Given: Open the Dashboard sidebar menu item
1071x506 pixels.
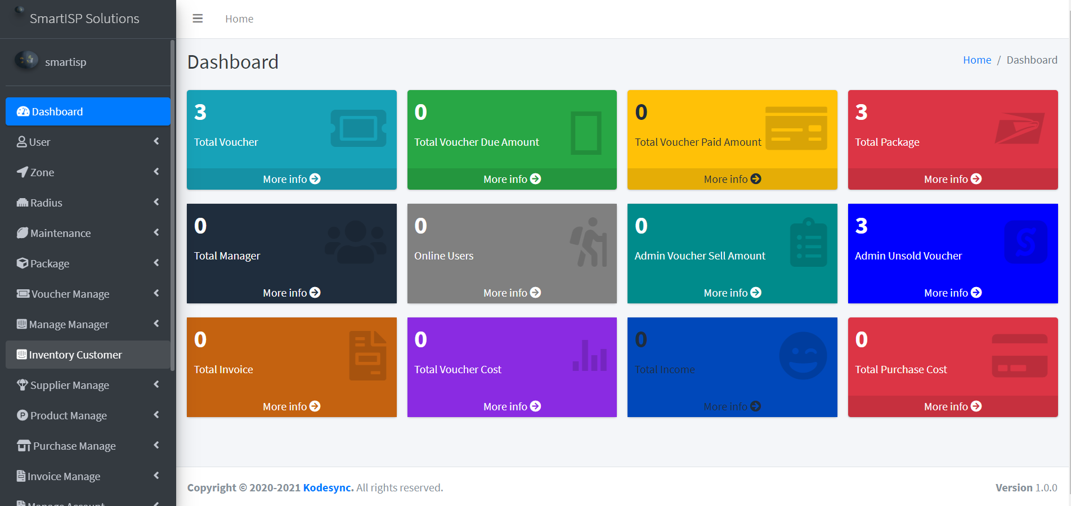Looking at the screenshot, I should [x=88, y=111].
